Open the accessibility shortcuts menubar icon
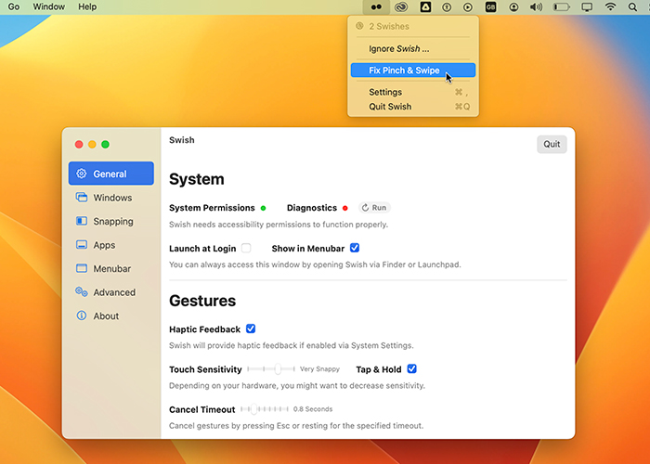 [x=447, y=7]
